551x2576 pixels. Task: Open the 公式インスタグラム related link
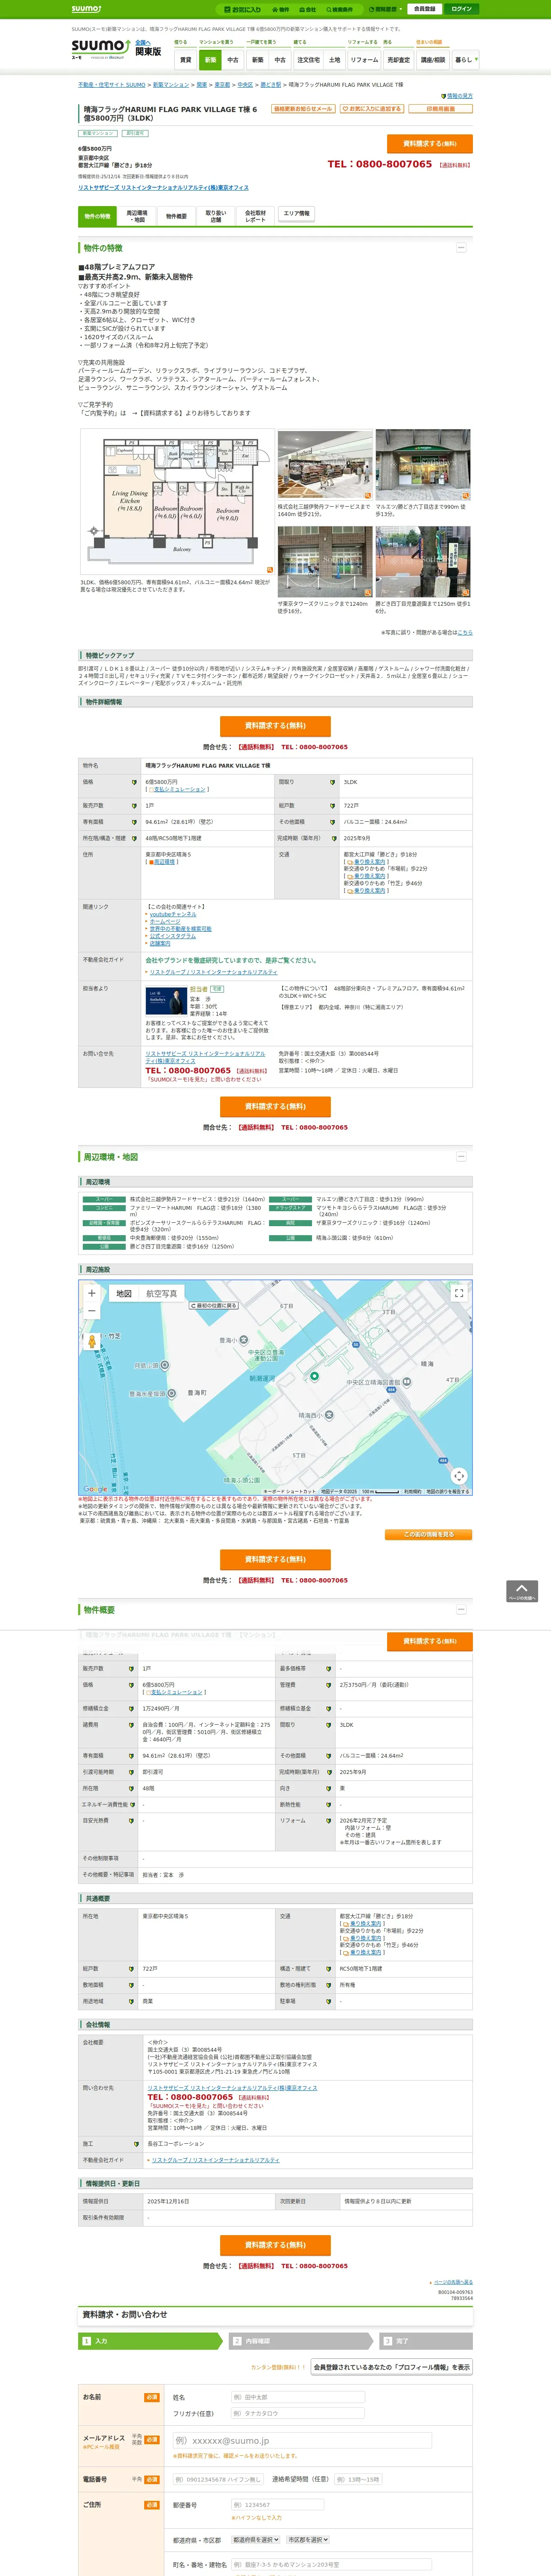tap(172, 936)
